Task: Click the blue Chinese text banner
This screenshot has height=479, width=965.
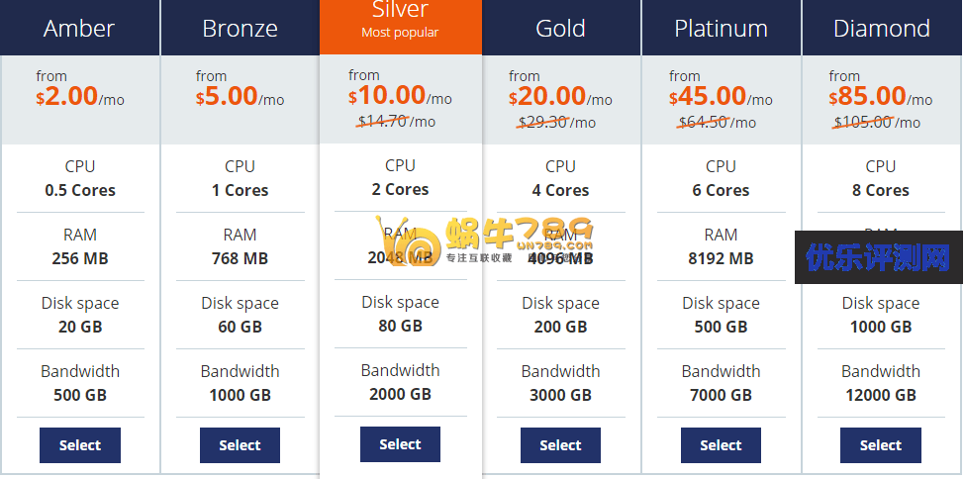Action: coord(879,257)
